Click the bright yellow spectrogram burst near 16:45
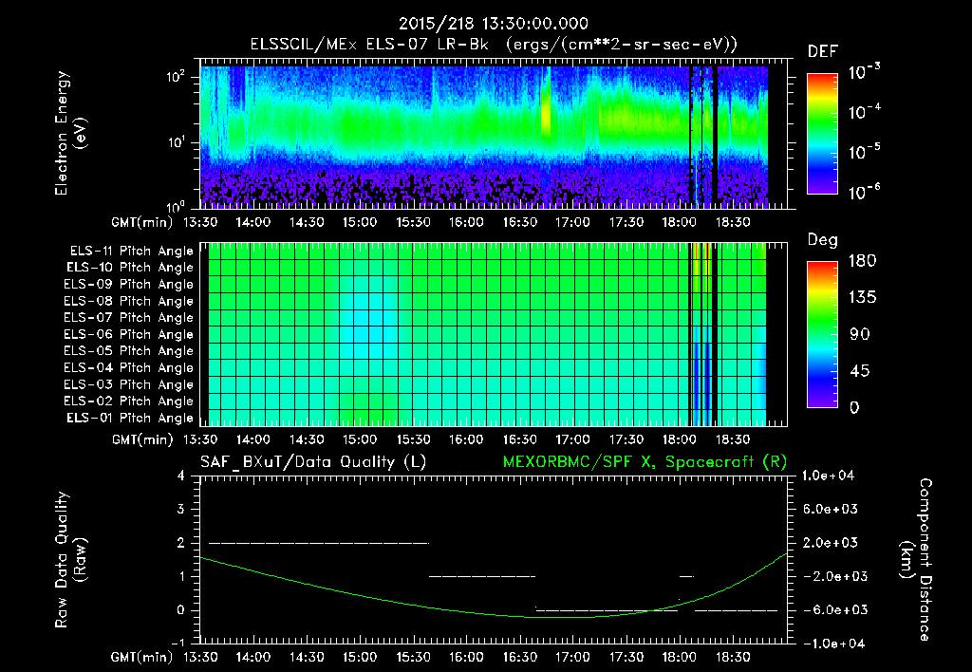Image resolution: width=972 pixels, height=672 pixels. tap(546, 112)
